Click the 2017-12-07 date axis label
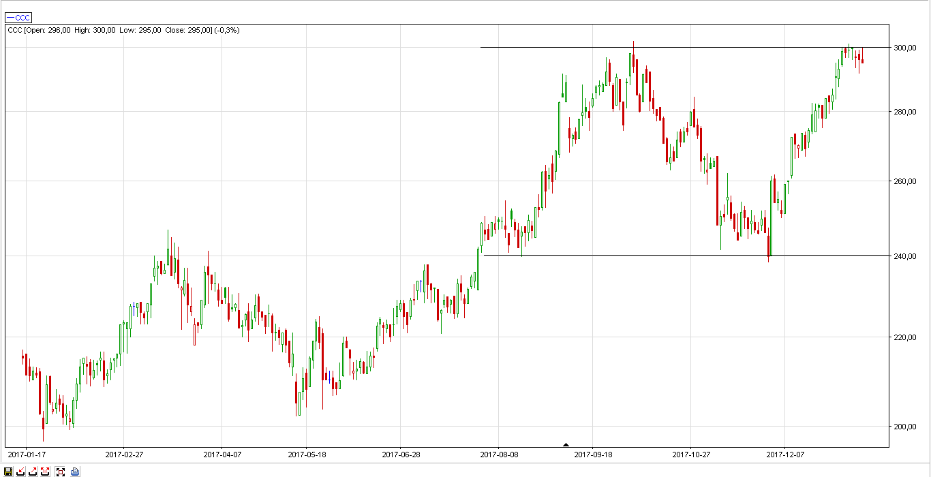 pos(785,454)
